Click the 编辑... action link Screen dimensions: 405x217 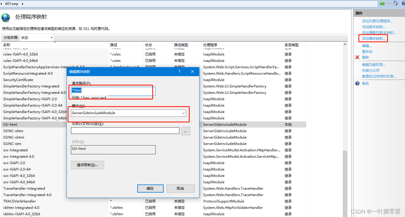pos(367,46)
